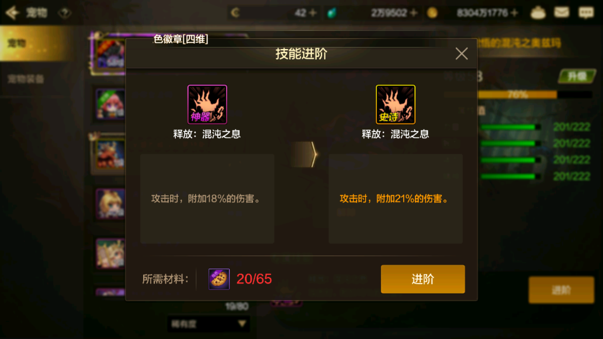Select the 宠物 sidebar tab
Screen dimensions: 603x339
click(x=37, y=43)
